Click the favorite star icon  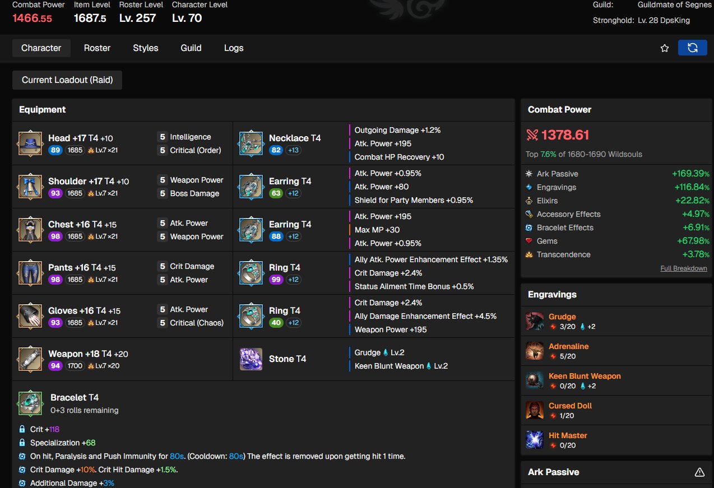click(665, 48)
